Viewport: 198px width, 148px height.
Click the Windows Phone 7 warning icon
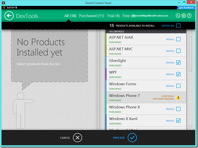click(x=178, y=97)
